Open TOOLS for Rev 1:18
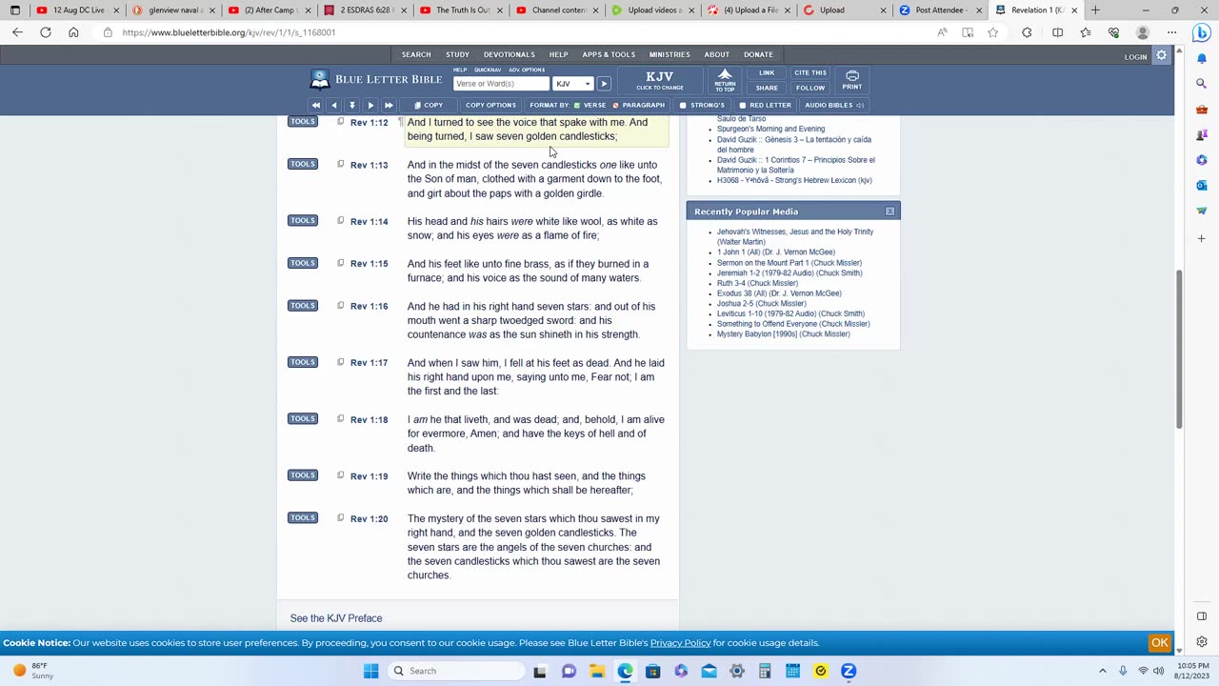 [303, 418]
